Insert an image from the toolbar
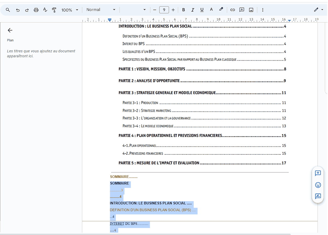328x235 pixels. pyautogui.click(x=251, y=10)
